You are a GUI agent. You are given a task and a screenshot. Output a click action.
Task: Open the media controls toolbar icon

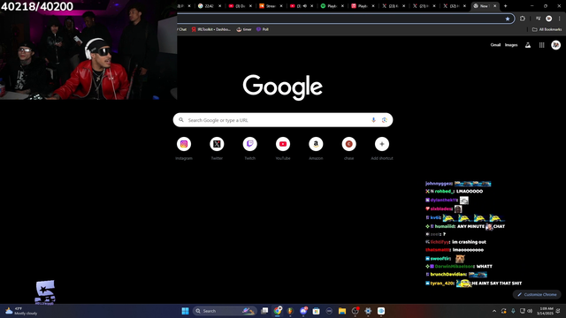pyautogui.click(x=539, y=19)
